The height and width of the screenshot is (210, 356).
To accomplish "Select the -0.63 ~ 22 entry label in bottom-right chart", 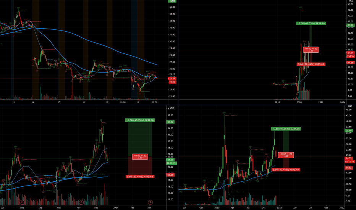I will click(x=286, y=155).
